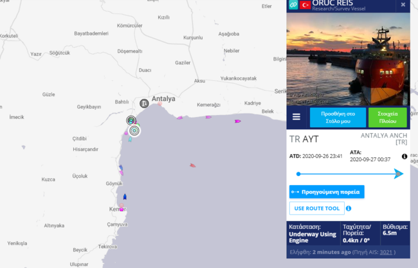Click the cyan vessel below the selected marker

[130, 139]
